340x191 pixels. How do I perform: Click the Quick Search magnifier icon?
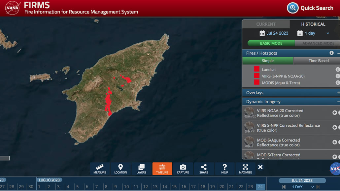coord(293,8)
